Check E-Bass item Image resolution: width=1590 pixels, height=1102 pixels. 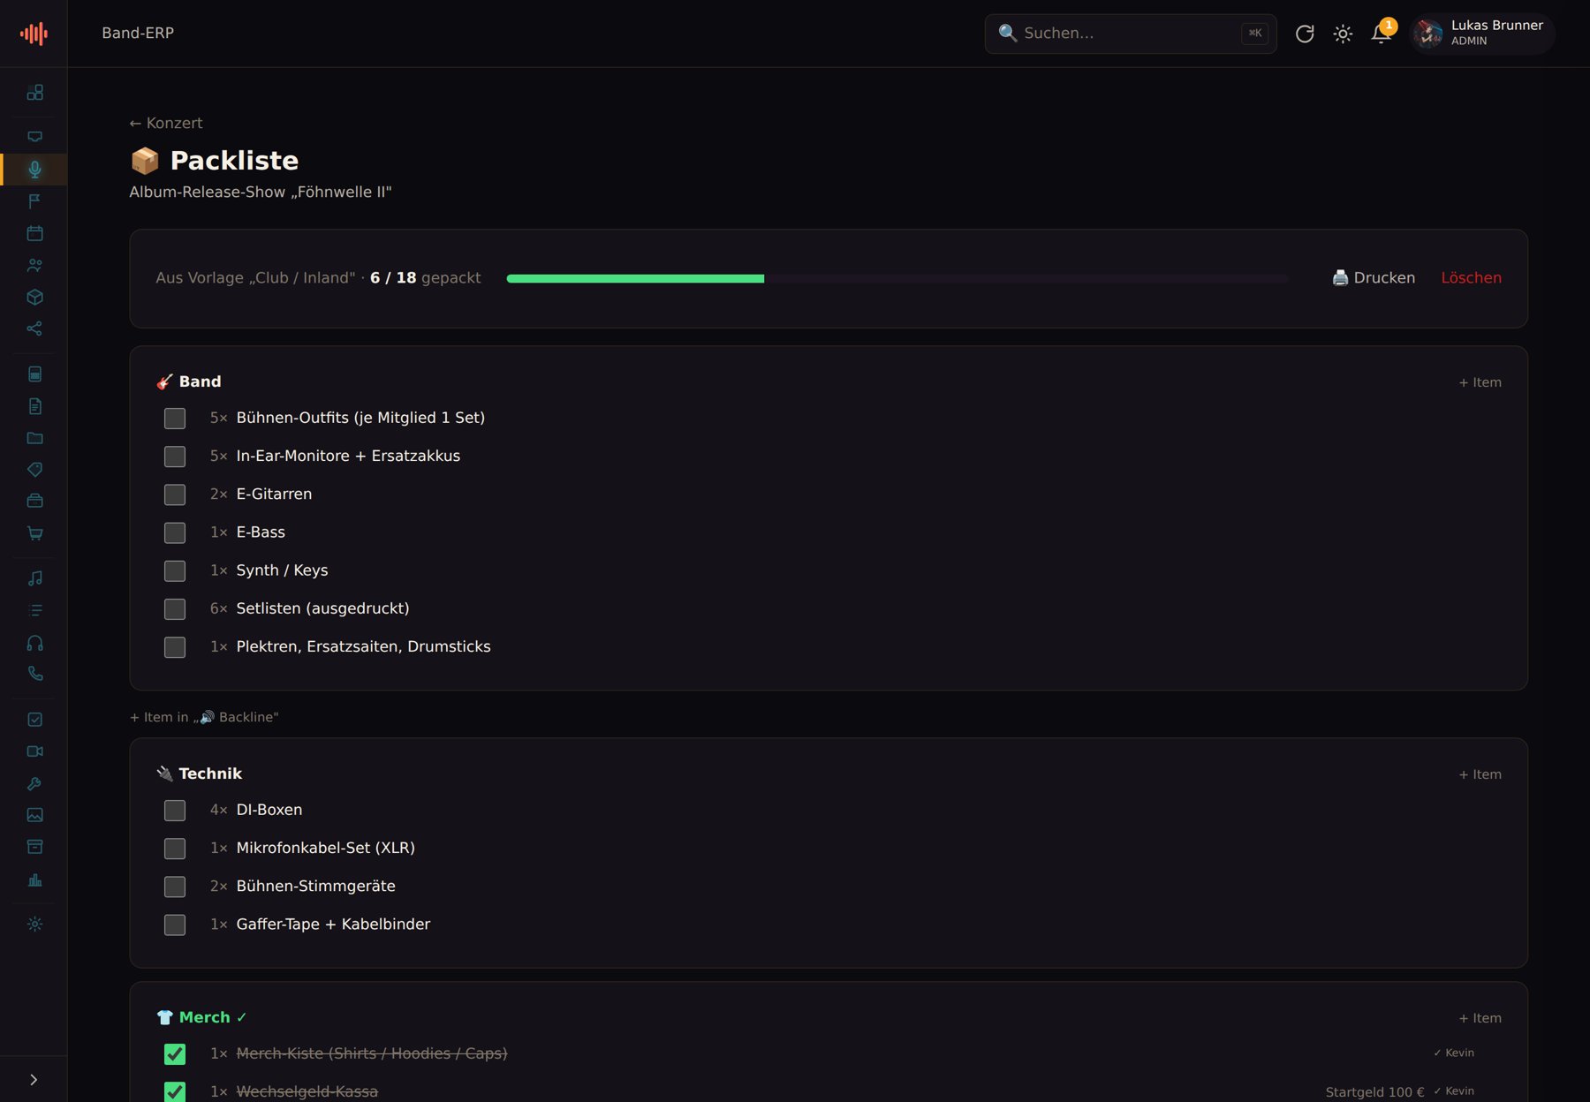(175, 532)
